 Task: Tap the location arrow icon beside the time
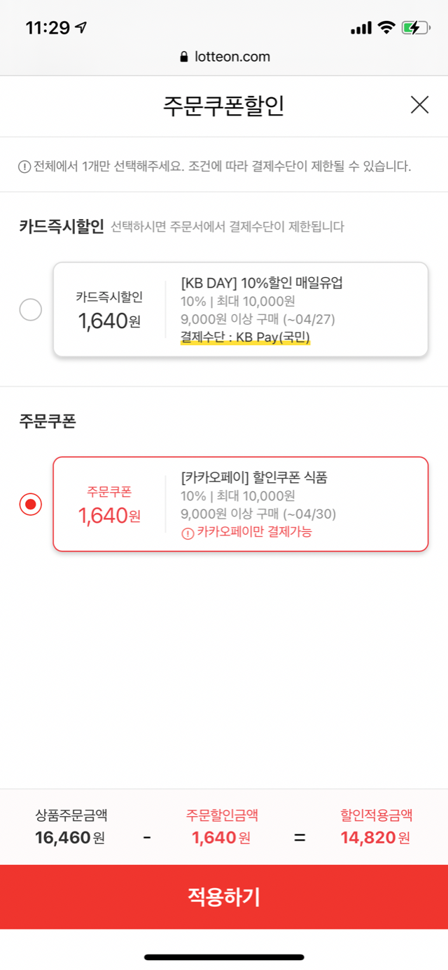point(82,28)
